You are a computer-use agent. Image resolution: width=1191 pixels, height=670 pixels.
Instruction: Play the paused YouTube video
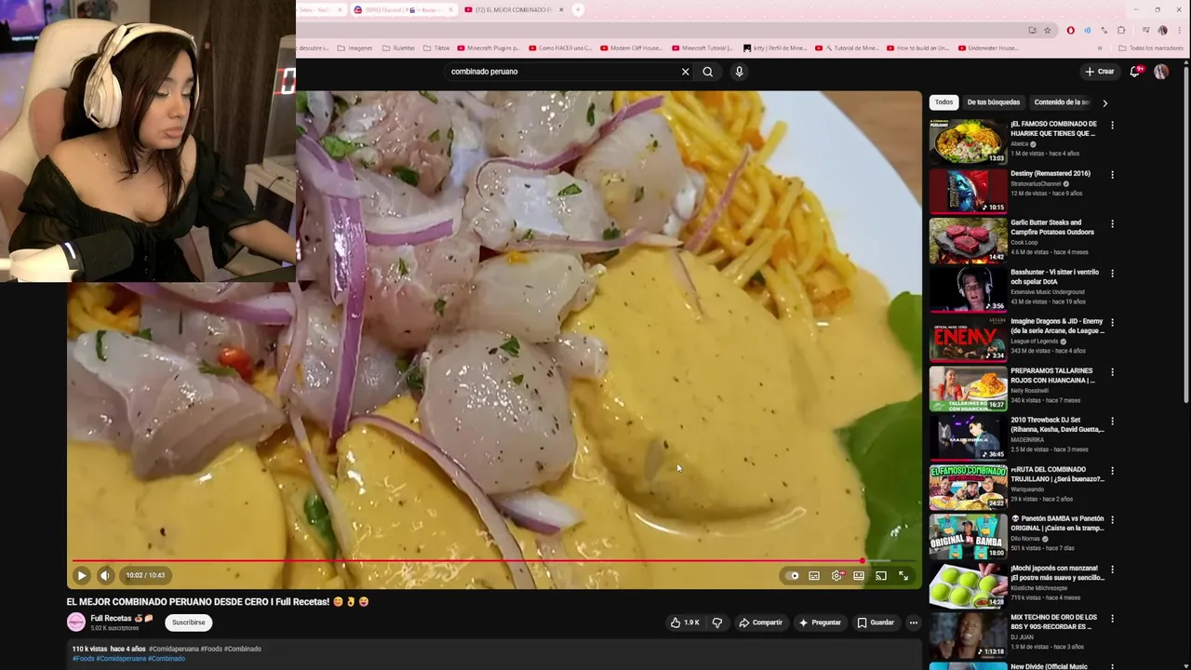pos(82,575)
